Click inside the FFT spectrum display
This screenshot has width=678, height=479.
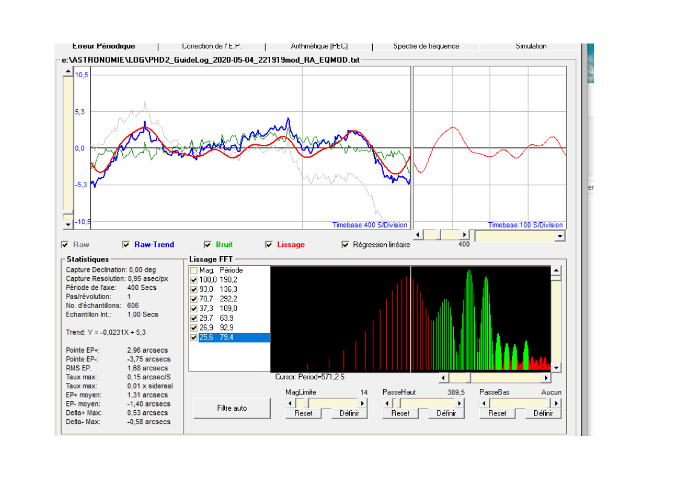(410, 318)
